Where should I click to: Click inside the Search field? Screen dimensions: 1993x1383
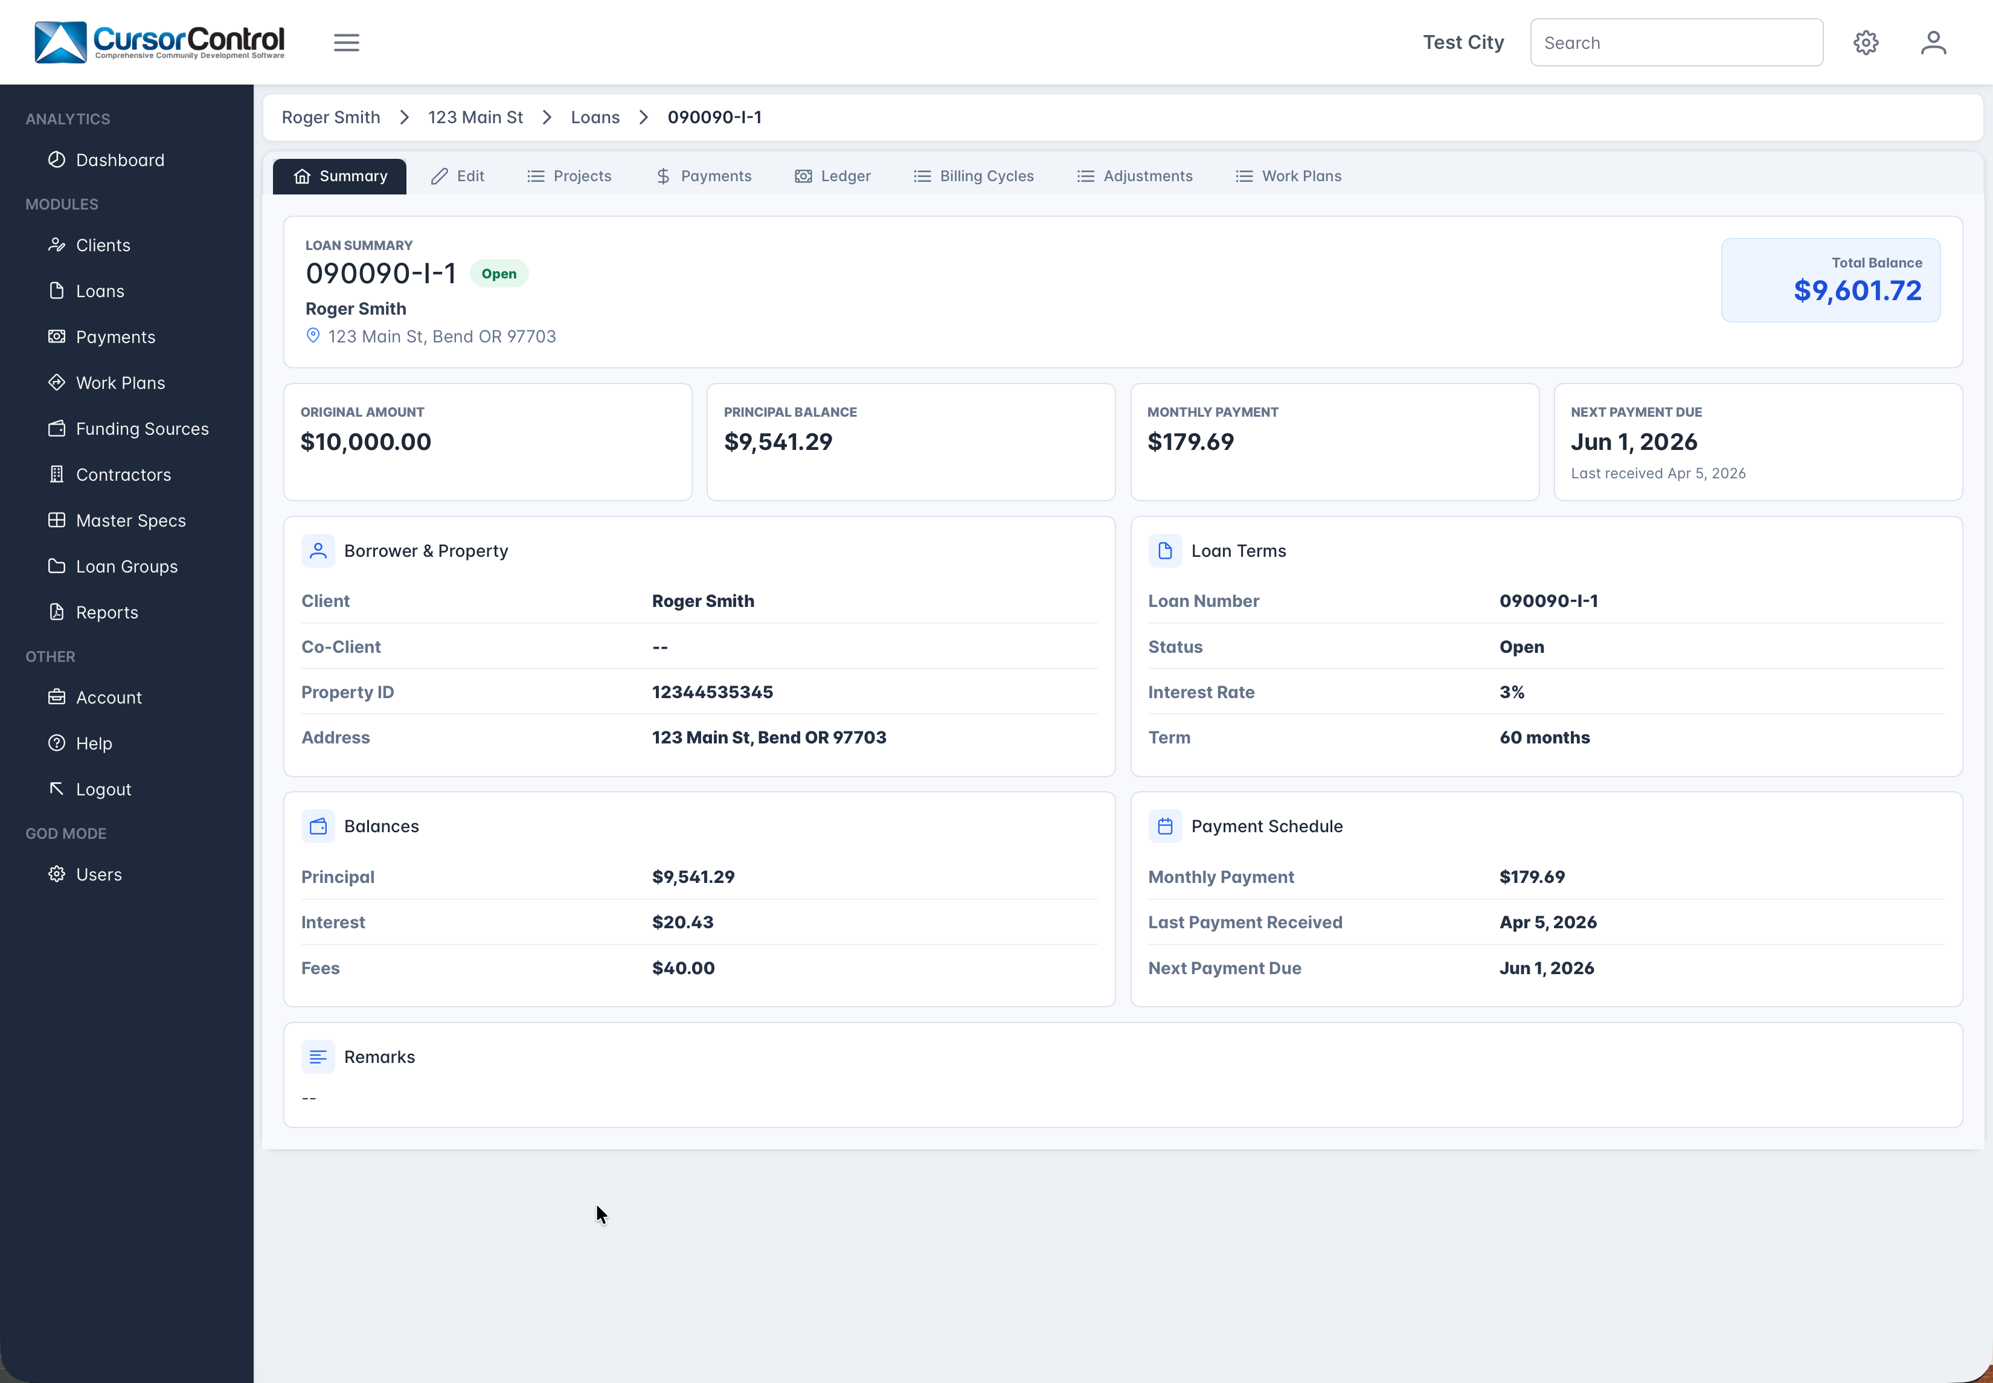[x=1676, y=42]
